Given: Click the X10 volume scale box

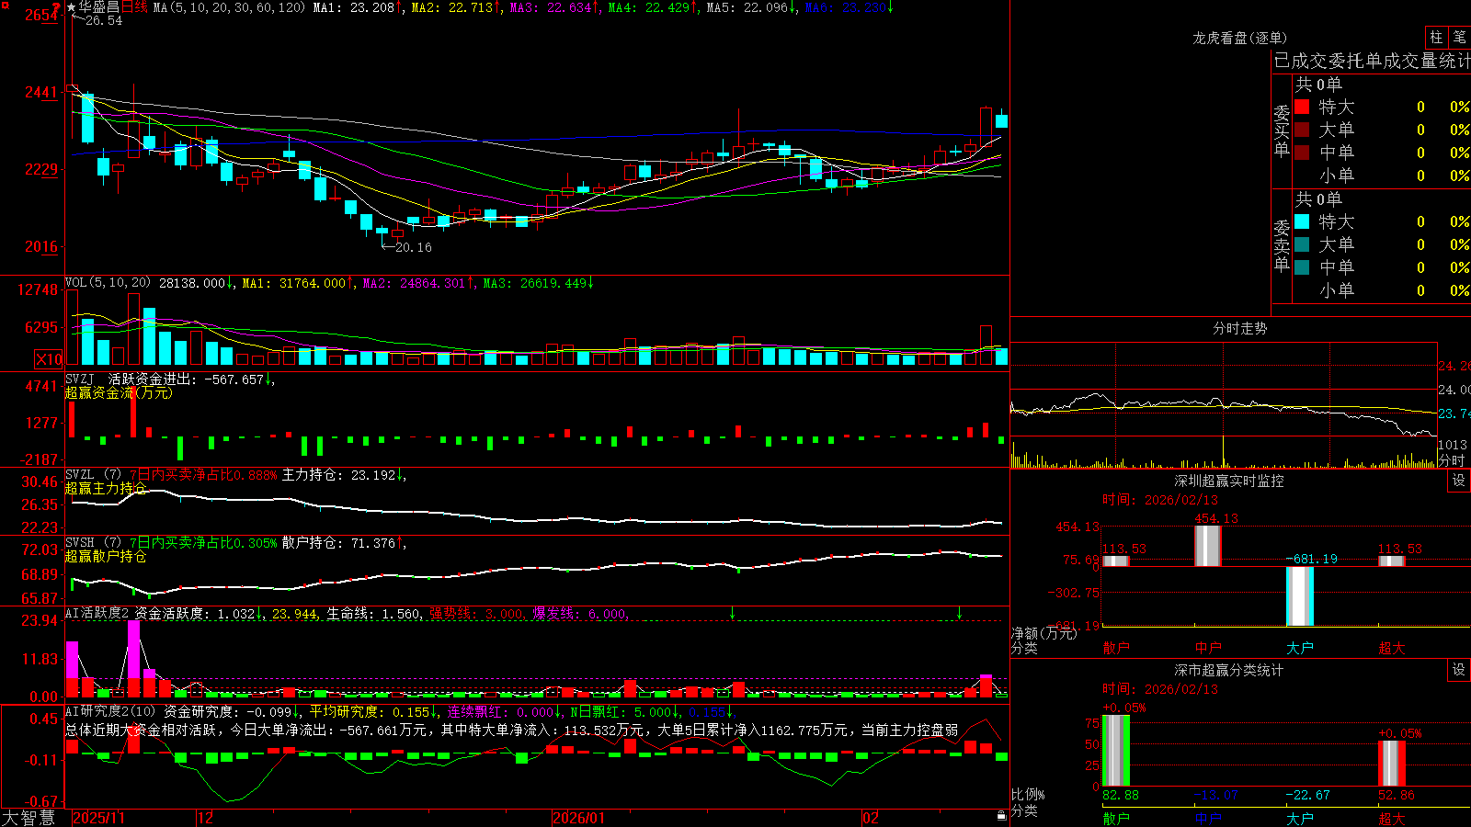Looking at the screenshot, I should tap(49, 359).
